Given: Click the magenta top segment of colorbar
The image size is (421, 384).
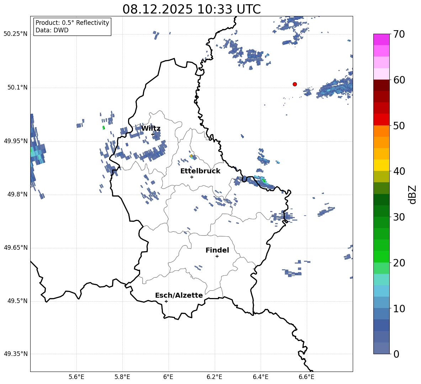Looking at the screenshot, I should [382, 39].
